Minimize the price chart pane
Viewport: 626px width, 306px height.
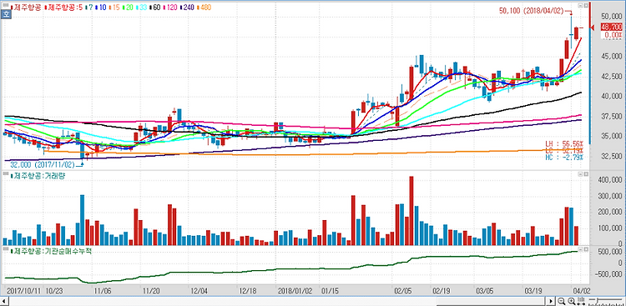point(581,6)
